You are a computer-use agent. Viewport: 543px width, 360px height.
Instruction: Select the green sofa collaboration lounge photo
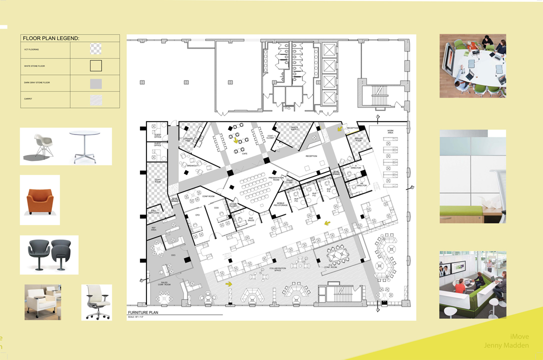click(x=472, y=284)
